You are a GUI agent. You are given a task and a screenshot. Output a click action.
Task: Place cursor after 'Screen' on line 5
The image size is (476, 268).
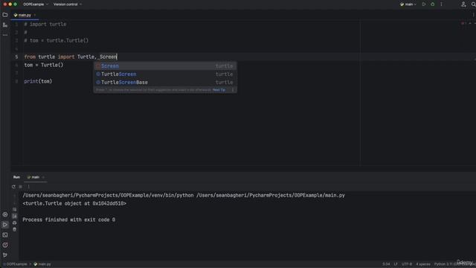[118, 57]
